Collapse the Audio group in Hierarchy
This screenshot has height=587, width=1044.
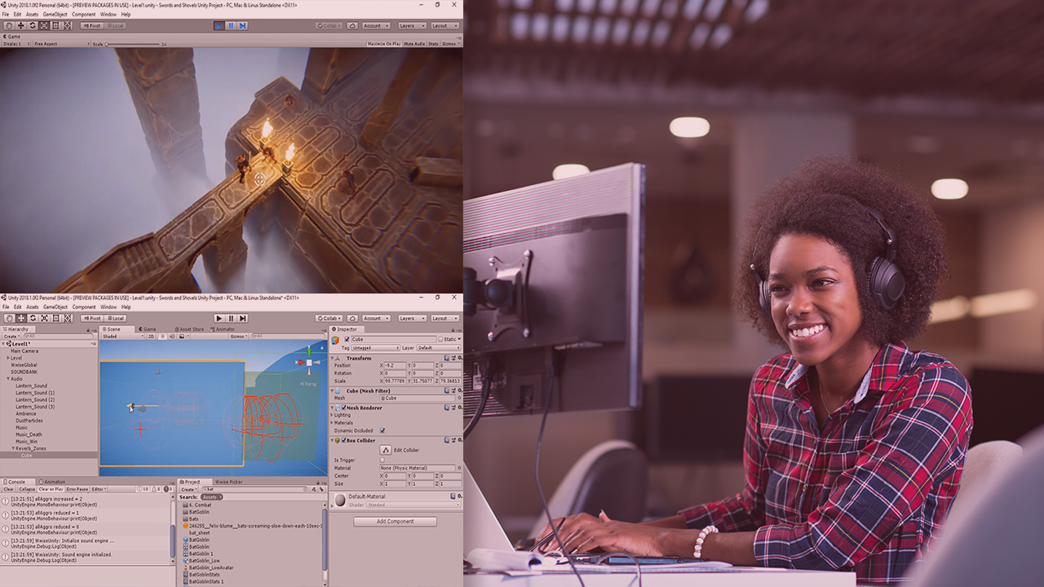pos(7,378)
